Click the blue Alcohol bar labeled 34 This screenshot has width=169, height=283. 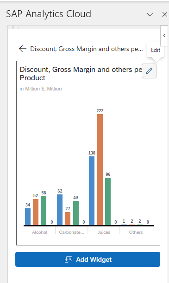tap(28, 217)
